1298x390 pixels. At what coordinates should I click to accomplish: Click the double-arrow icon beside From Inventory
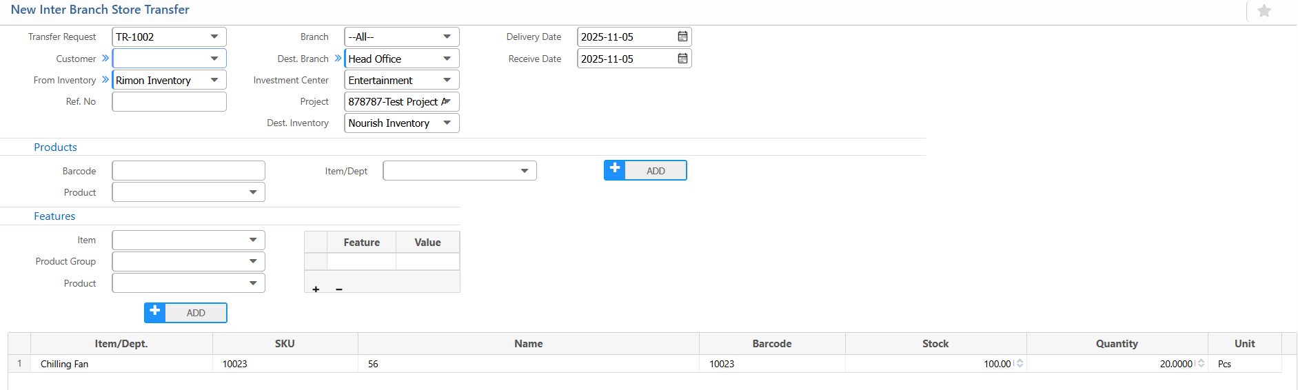tap(105, 80)
